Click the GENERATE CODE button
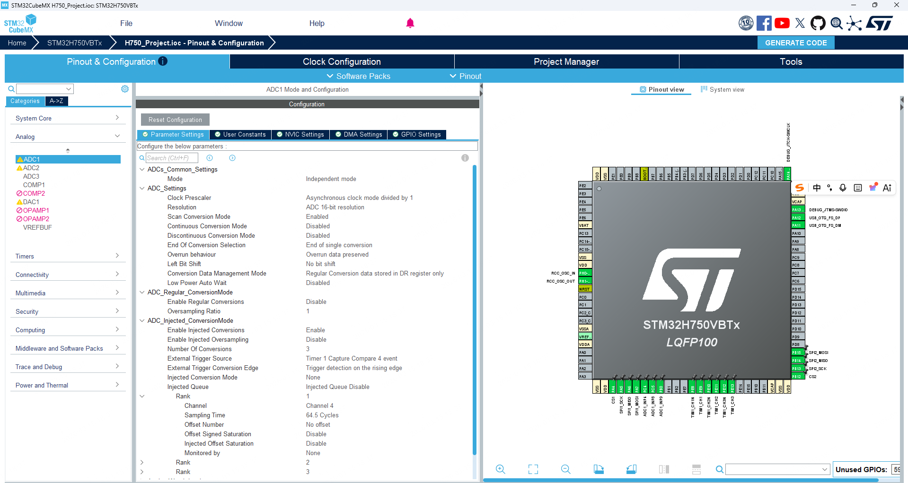 [796, 43]
